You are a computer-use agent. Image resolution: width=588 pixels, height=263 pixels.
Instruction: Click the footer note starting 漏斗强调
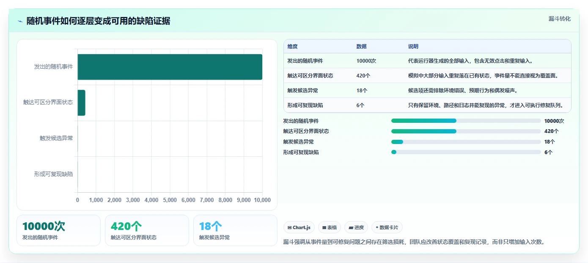coord(414,242)
